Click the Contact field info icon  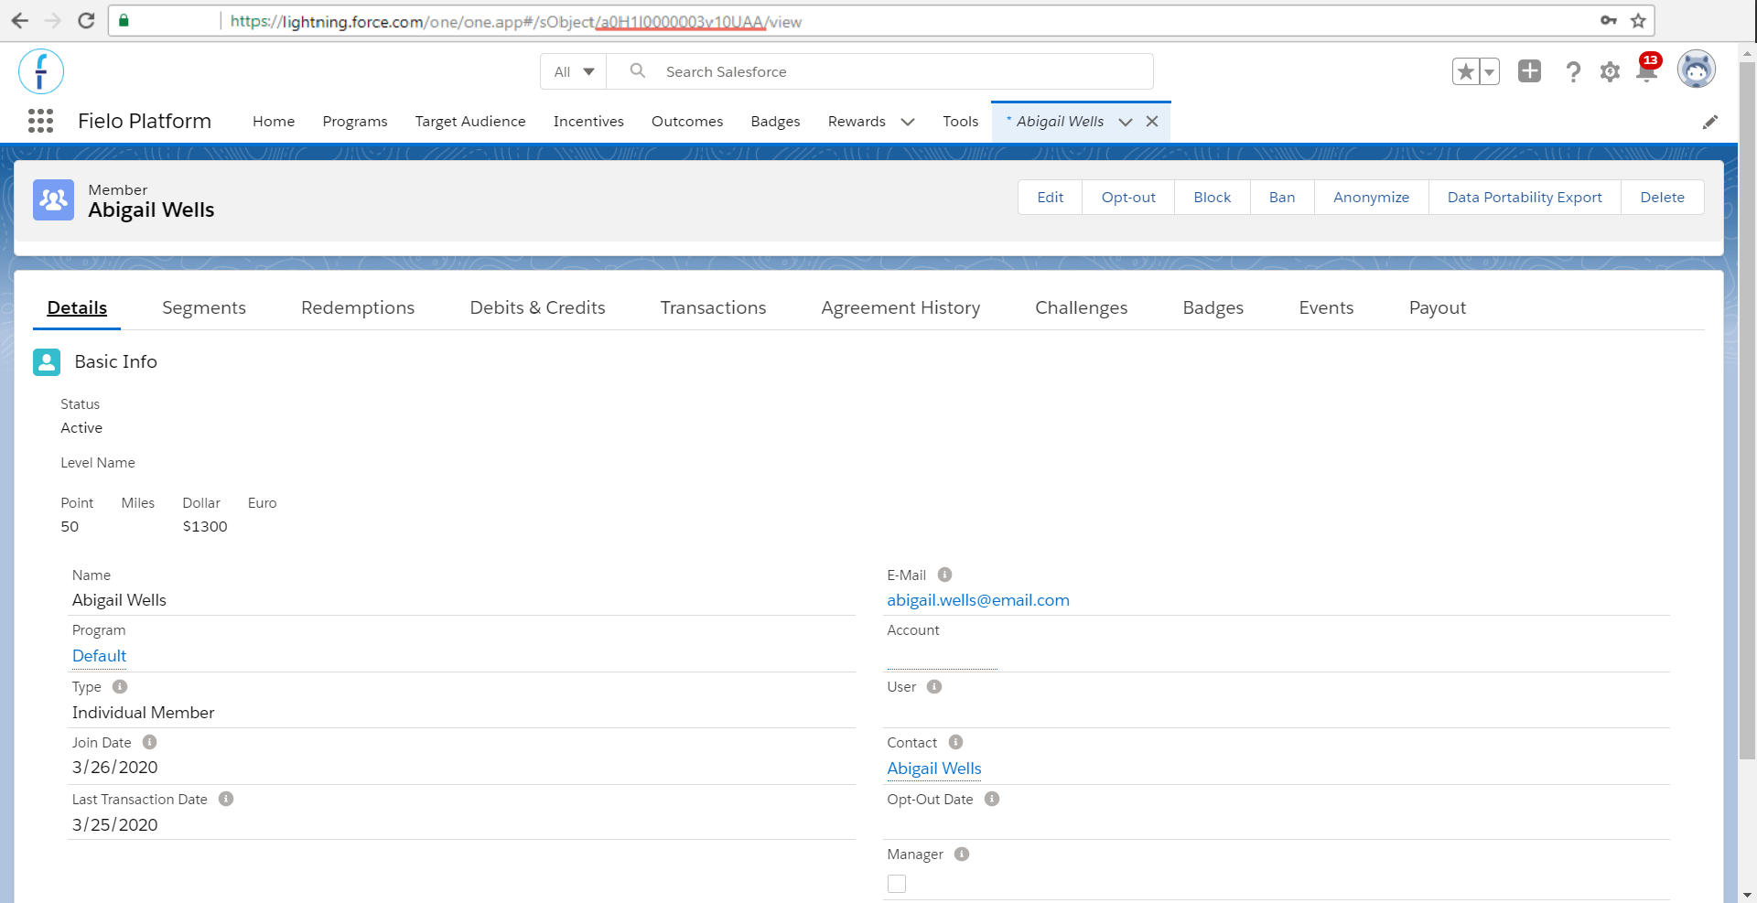click(x=955, y=742)
